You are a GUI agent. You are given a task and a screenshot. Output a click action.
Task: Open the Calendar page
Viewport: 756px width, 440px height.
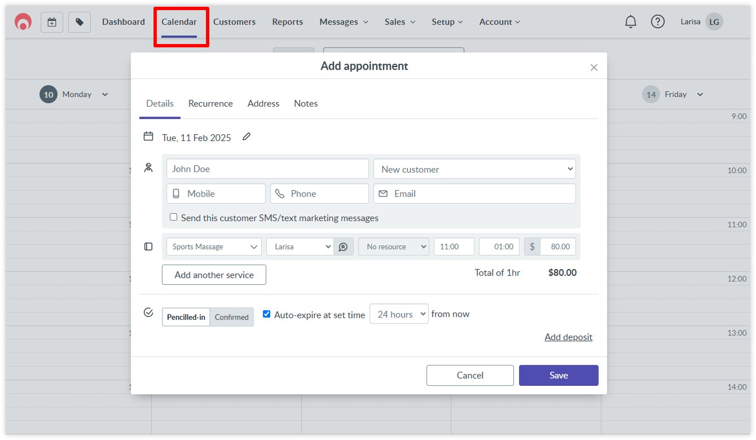tap(179, 22)
